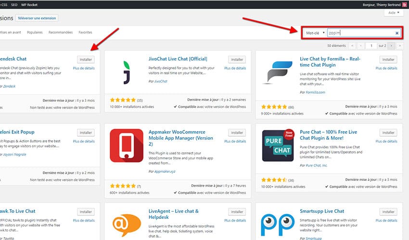The height and width of the screenshot is (240, 409).
Task: Click the Formilla Live Chat logo icon
Action: pos(277,72)
